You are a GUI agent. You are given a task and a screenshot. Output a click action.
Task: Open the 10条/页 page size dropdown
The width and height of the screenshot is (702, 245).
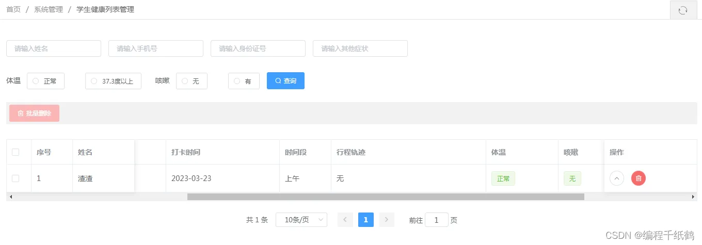pos(301,220)
